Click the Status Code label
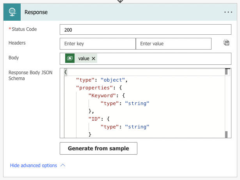The image size is (240, 180). (x=24, y=29)
